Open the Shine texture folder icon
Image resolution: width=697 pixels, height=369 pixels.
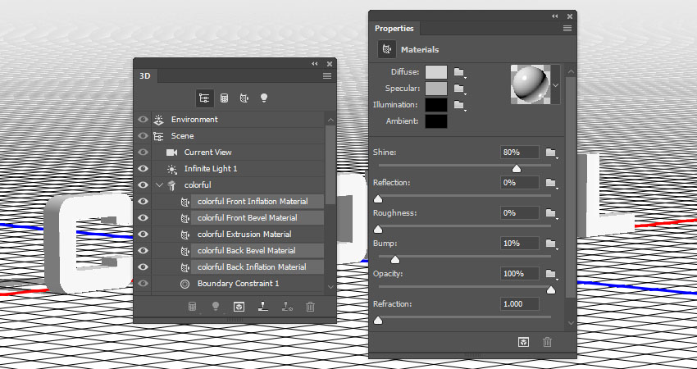pos(550,153)
